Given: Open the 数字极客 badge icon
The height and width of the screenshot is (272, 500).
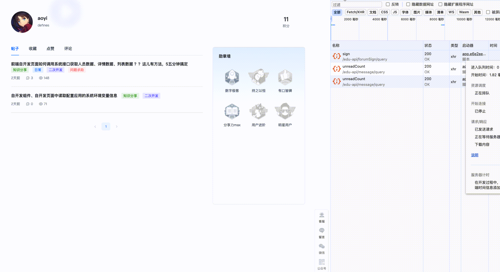Looking at the screenshot, I should point(232,77).
